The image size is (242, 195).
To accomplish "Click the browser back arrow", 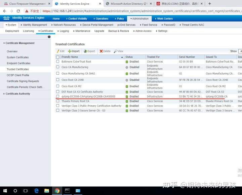I will 5,11.
